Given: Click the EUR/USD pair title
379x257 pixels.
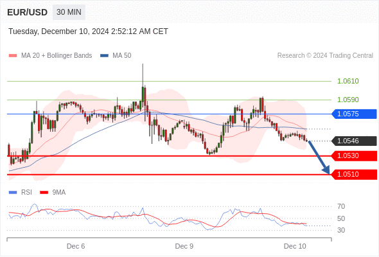Looking at the screenshot, I should (x=28, y=12).
